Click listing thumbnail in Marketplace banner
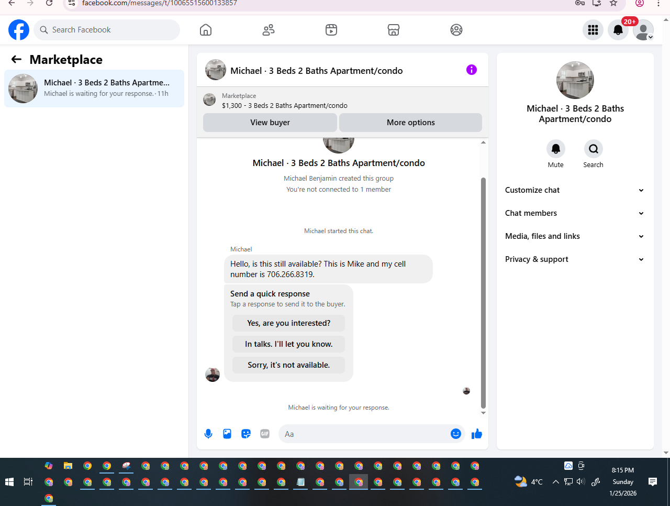 coord(209,100)
